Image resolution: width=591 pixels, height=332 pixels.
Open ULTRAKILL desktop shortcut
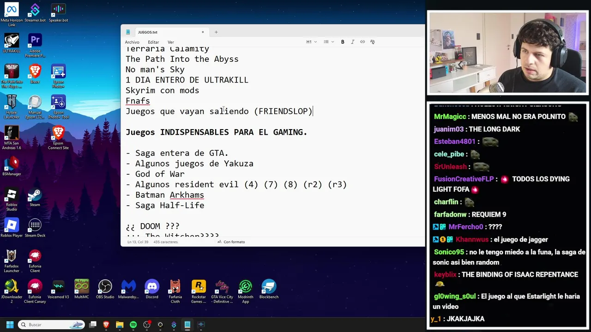point(12,43)
